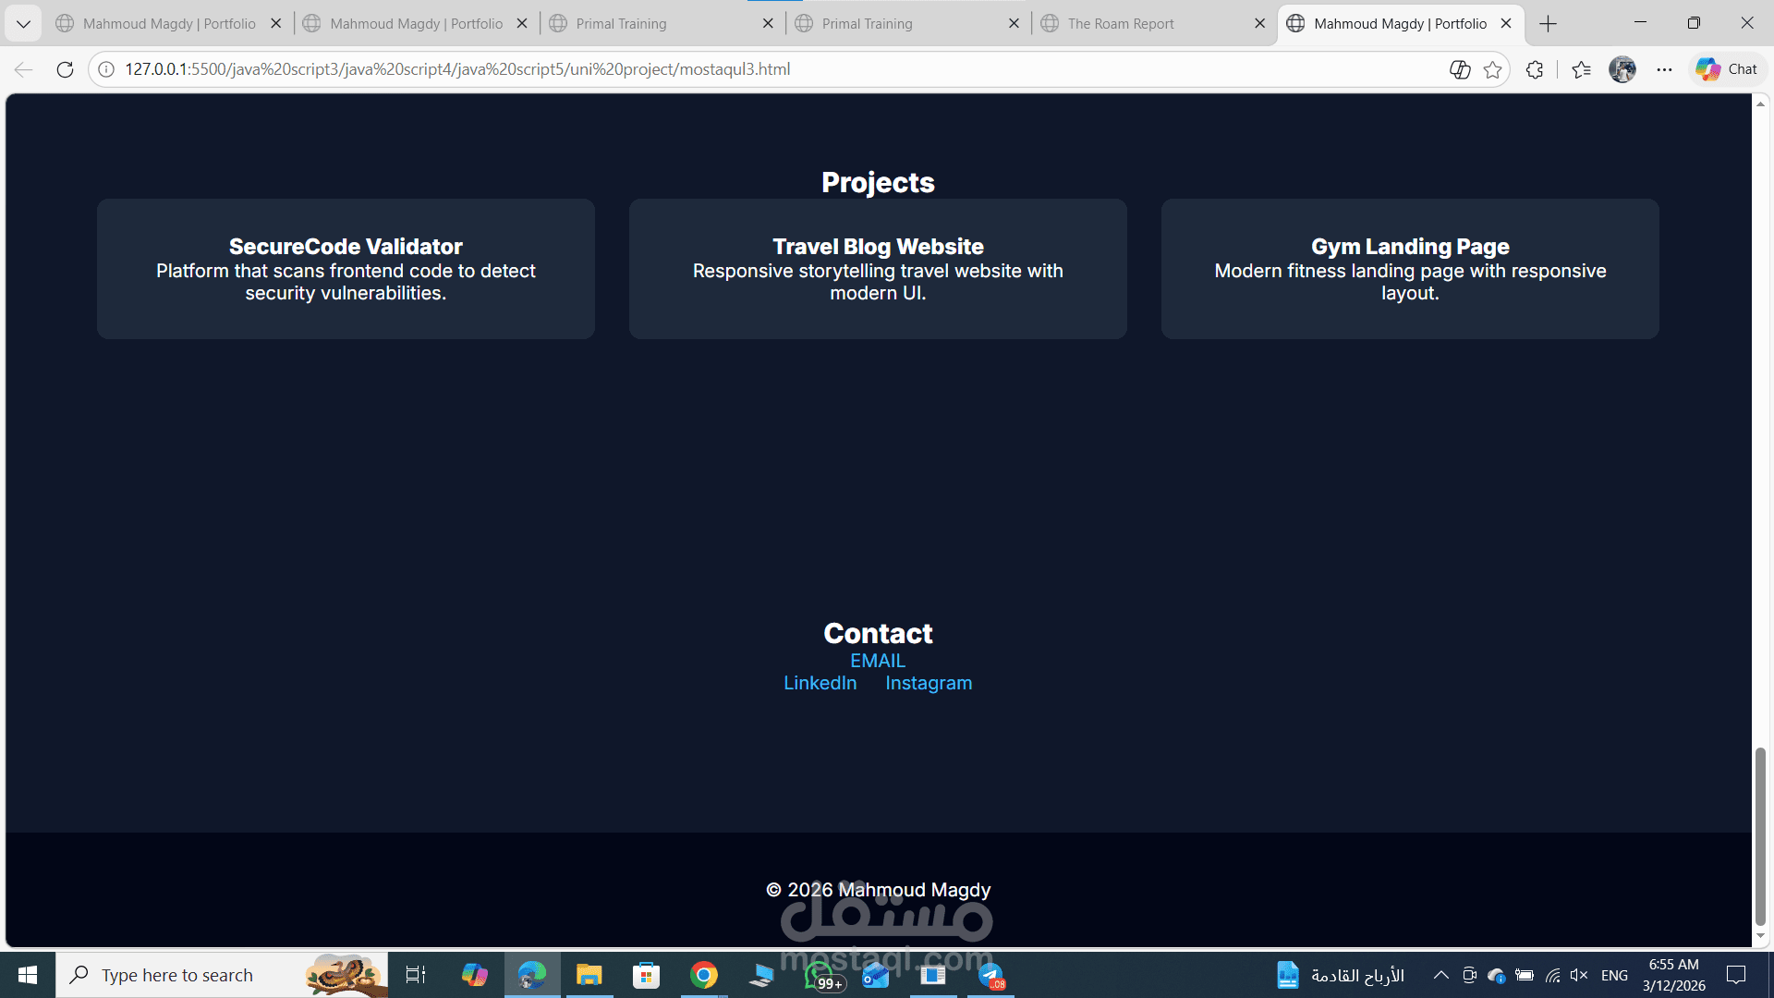The height and width of the screenshot is (998, 1774).
Task: Open Google Chrome from taskbar
Action: coord(703,975)
